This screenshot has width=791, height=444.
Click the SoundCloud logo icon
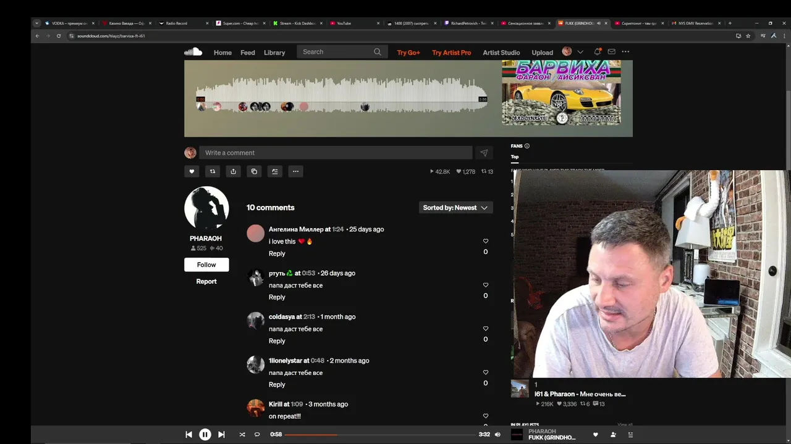point(193,52)
